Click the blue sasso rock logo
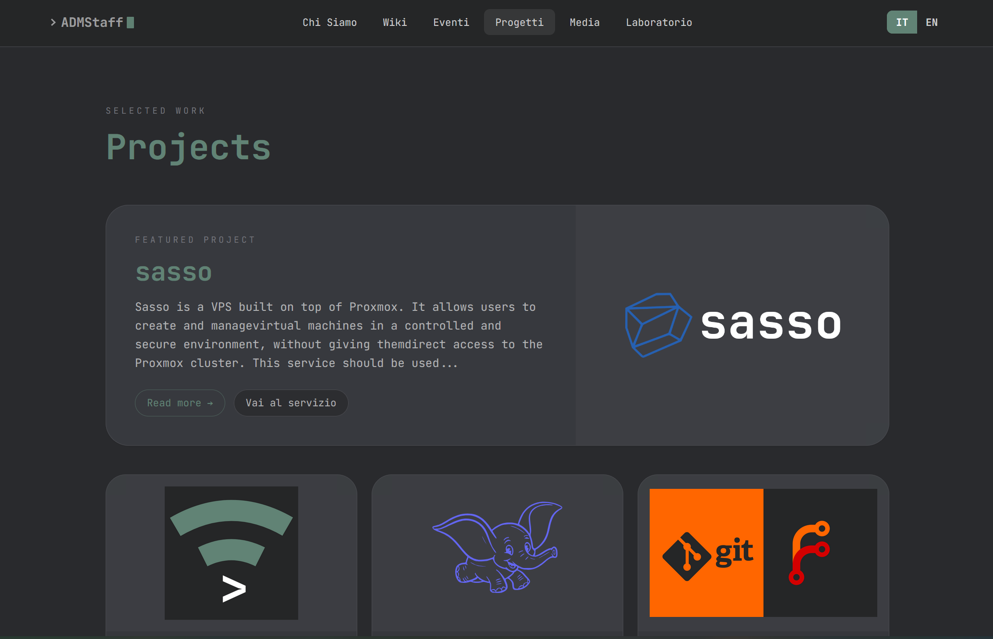Viewport: 993px width, 639px height. [x=658, y=325]
